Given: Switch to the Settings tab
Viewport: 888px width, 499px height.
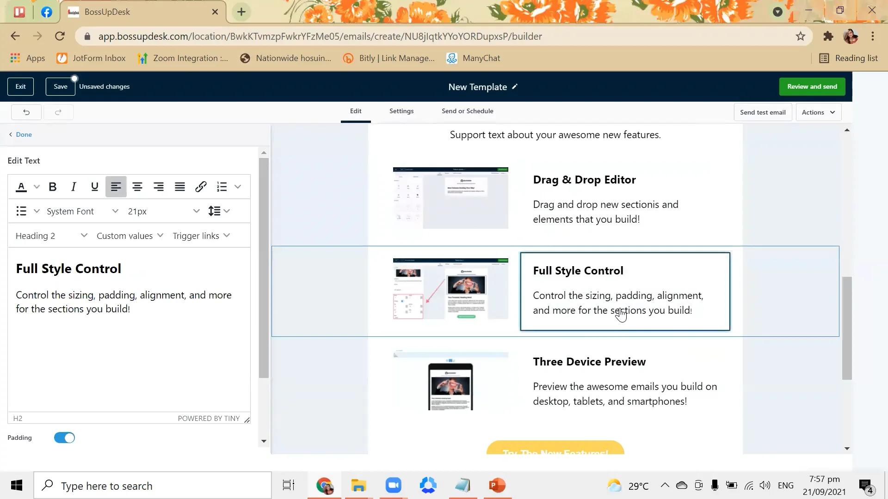Looking at the screenshot, I should [x=401, y=111].
